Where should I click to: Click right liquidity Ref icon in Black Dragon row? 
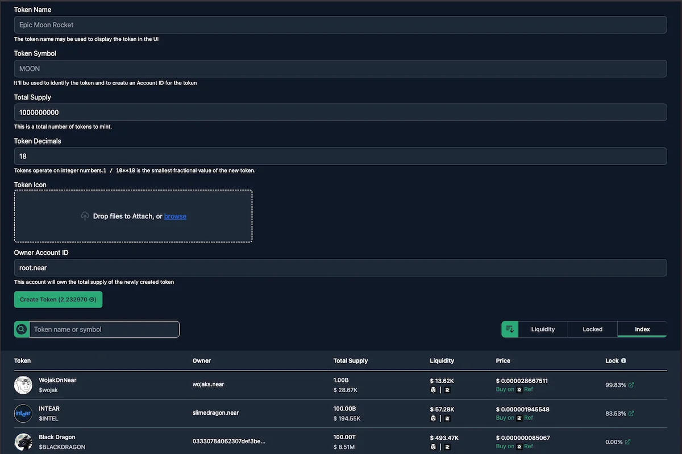point(447,447)
